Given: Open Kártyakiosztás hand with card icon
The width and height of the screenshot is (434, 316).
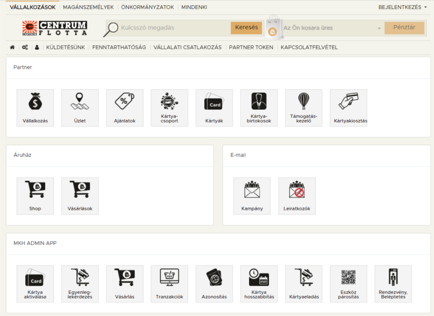Looking at the screenshot, I should (x=348, y=102).
